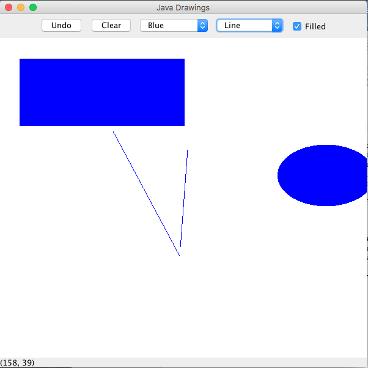This screenshot has height=368, width=368.
Task: Maximize the window with the green button
Action: [x=33, y=7]
